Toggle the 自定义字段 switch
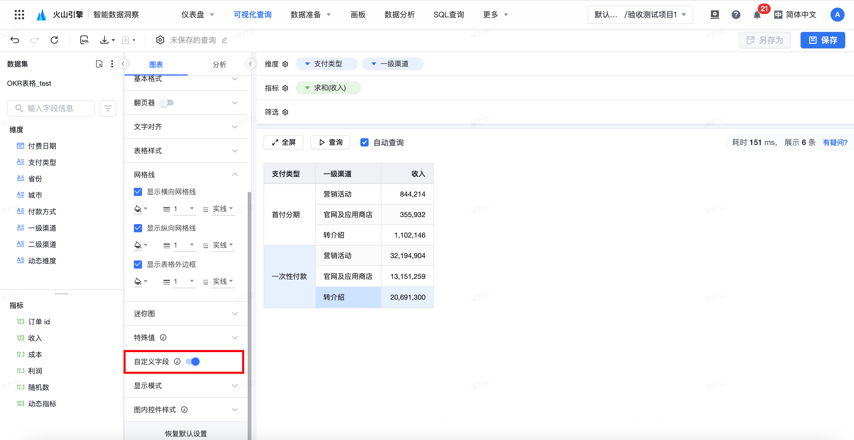Viewport: 854px width, 440px height. (193, 361)
